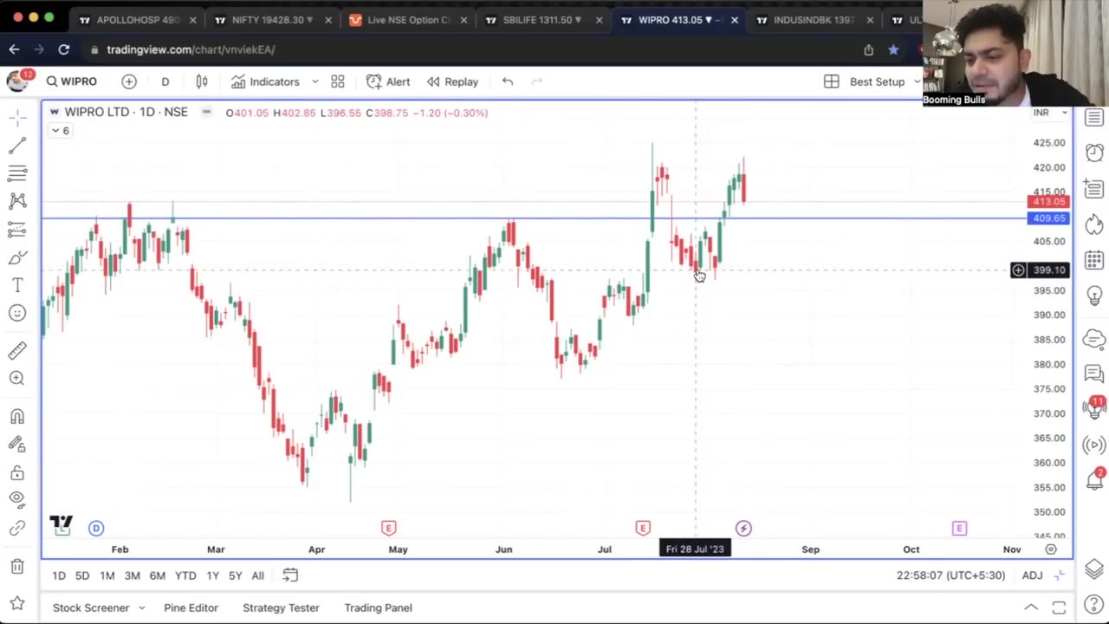Expand the 6 indicators legend
The image size is (1109, 624).
[x=60, y=131]
